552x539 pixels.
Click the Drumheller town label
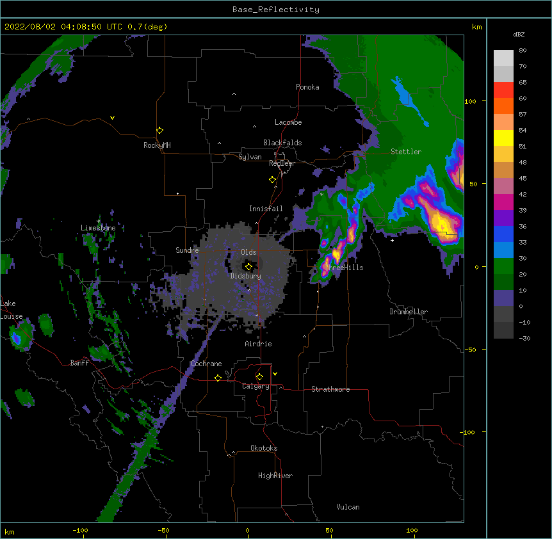pos(409,312)
